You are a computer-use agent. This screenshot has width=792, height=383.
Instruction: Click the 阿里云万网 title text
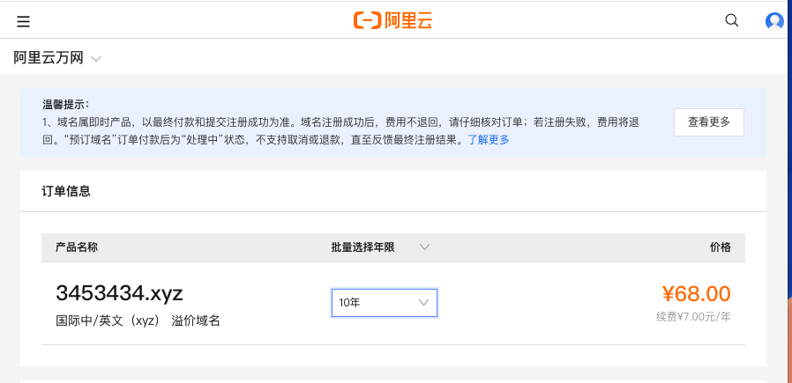click(48, 58)
